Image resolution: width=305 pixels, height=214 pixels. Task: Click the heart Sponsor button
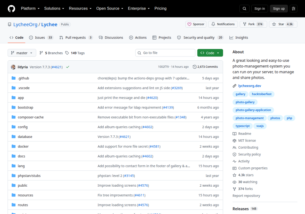[196, 24]
